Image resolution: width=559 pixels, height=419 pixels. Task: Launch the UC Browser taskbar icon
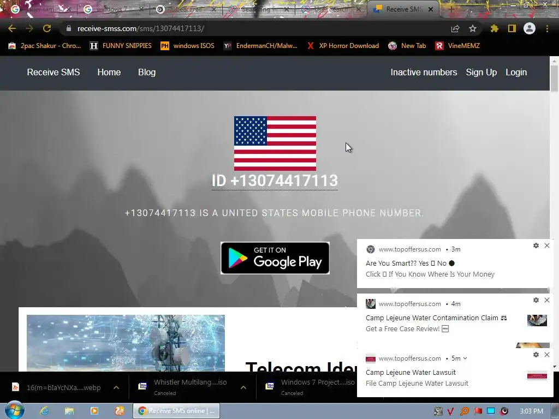120,411
